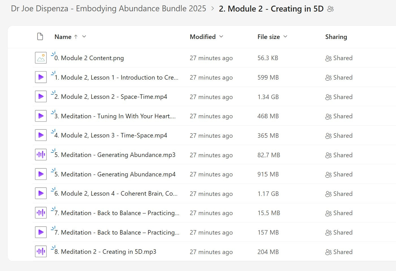Click the sharing icon in Lesson 4 Coherent Brain row

coord(328,194)
